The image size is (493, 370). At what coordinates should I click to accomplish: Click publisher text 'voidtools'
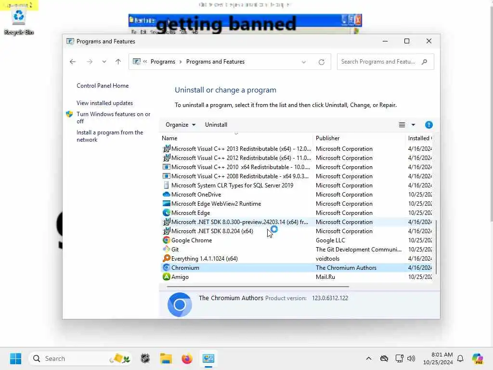pyautogui.click(x=327, y=259)
